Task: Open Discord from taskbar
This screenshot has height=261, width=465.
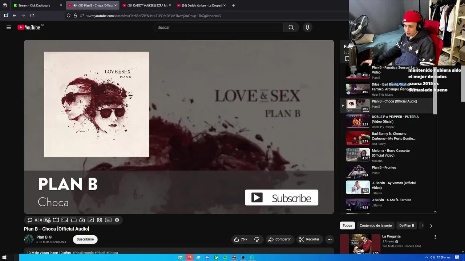Action: 207,257
